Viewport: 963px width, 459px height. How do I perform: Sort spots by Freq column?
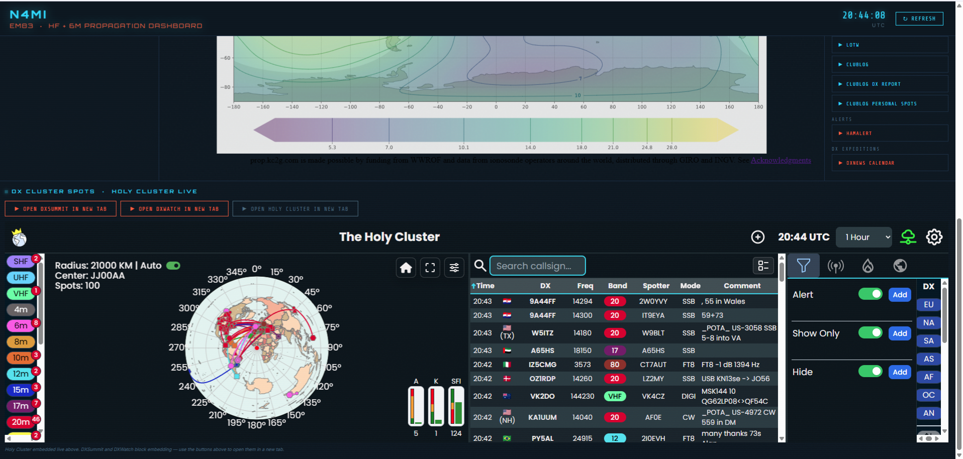click(585, 286)
